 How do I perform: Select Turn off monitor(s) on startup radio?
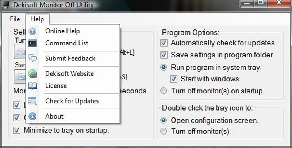point(164,91)
